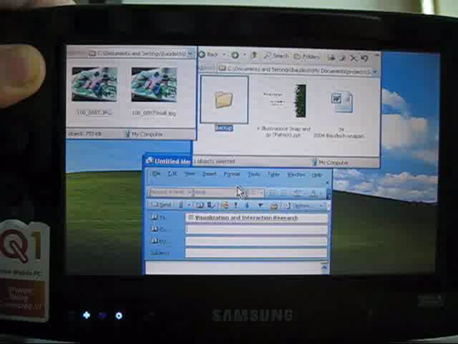This screenshot has width=458, height=344.
Task: Click the numbered list icon in the formatting toolbar
Action: [273, 193]
